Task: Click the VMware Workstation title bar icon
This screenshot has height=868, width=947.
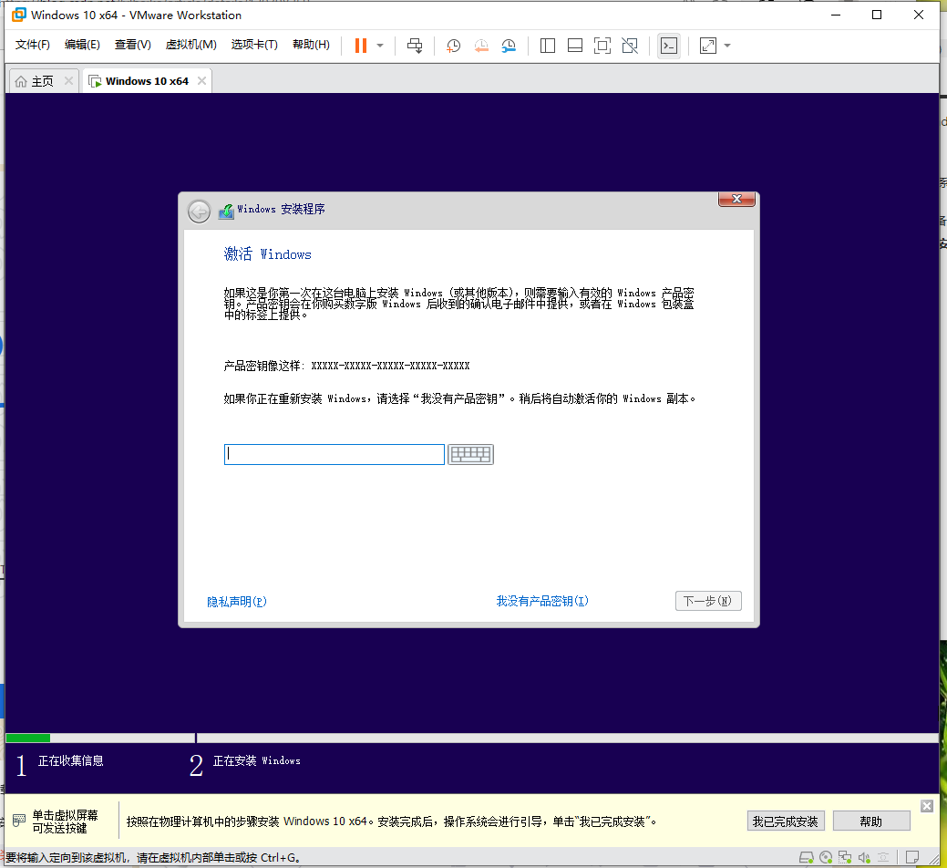Action: click(x=19, y=15)
